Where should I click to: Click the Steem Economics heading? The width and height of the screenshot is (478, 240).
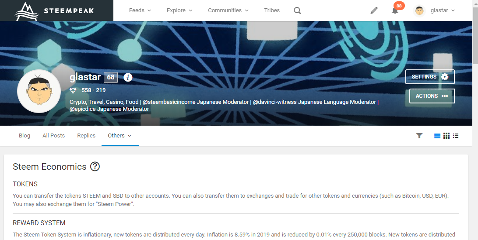(x=50, y=167)
